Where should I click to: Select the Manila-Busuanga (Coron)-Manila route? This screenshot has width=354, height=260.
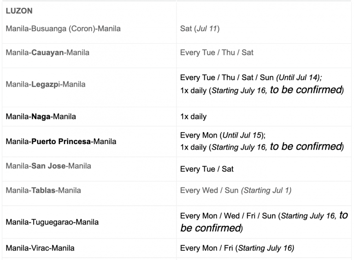pyautogui.click(x=63, y=29)
